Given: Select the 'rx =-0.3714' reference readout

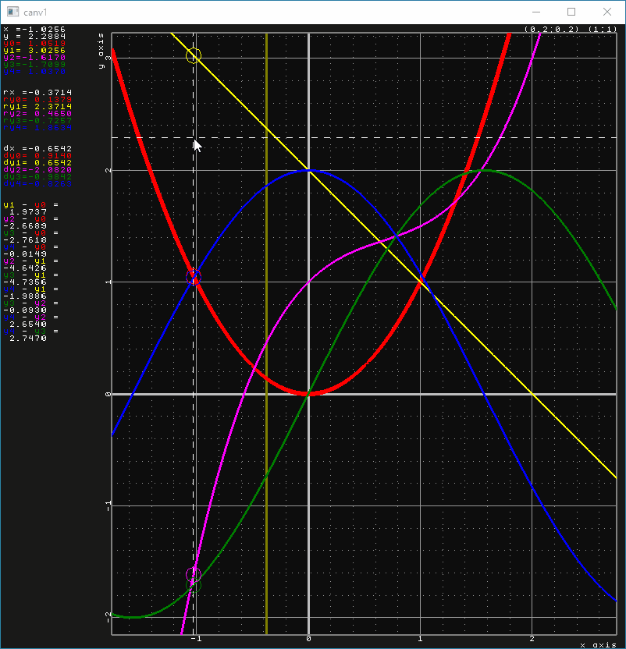Looking at the screenshot, I should [37, 92].
